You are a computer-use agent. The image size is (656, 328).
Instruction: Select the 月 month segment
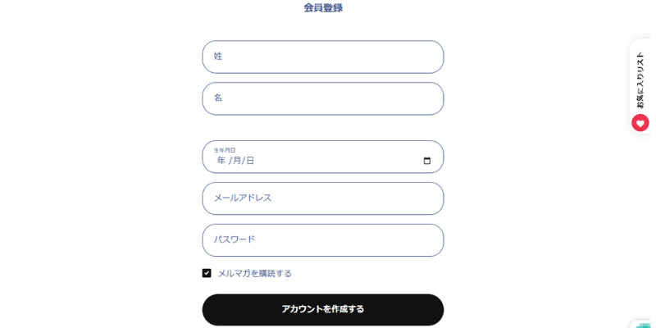pos(237,161)
